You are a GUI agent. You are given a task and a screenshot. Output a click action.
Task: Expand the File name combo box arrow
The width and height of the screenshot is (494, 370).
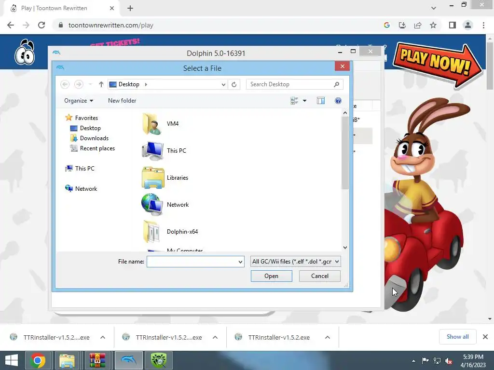(240, 262)
